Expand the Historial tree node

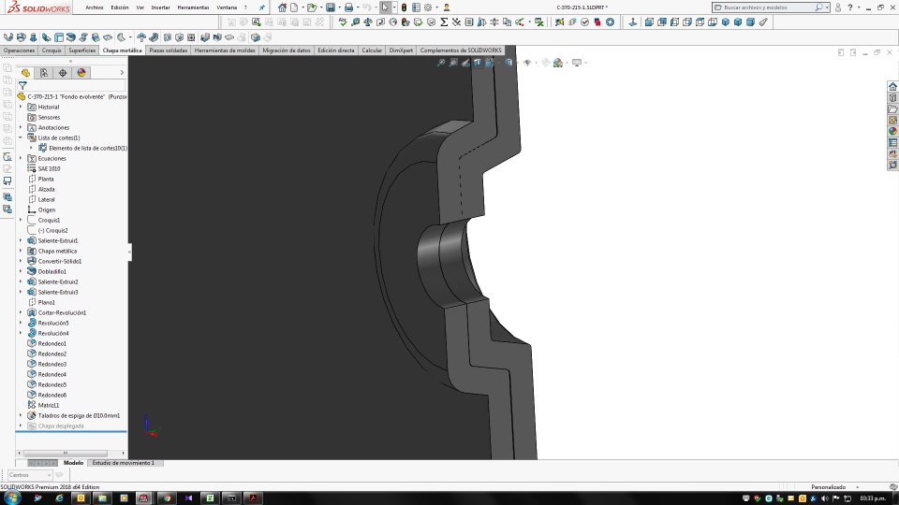click(21, 108)
